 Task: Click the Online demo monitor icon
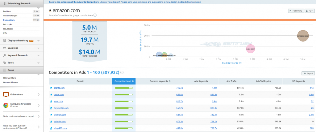(x=6, y=94)
